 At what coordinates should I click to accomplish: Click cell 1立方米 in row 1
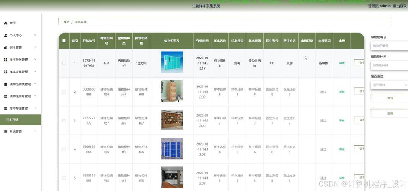141,63
